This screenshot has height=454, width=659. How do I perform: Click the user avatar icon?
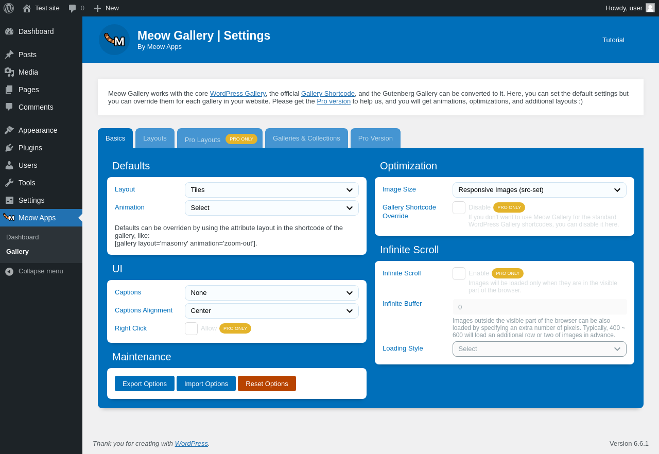650,8
